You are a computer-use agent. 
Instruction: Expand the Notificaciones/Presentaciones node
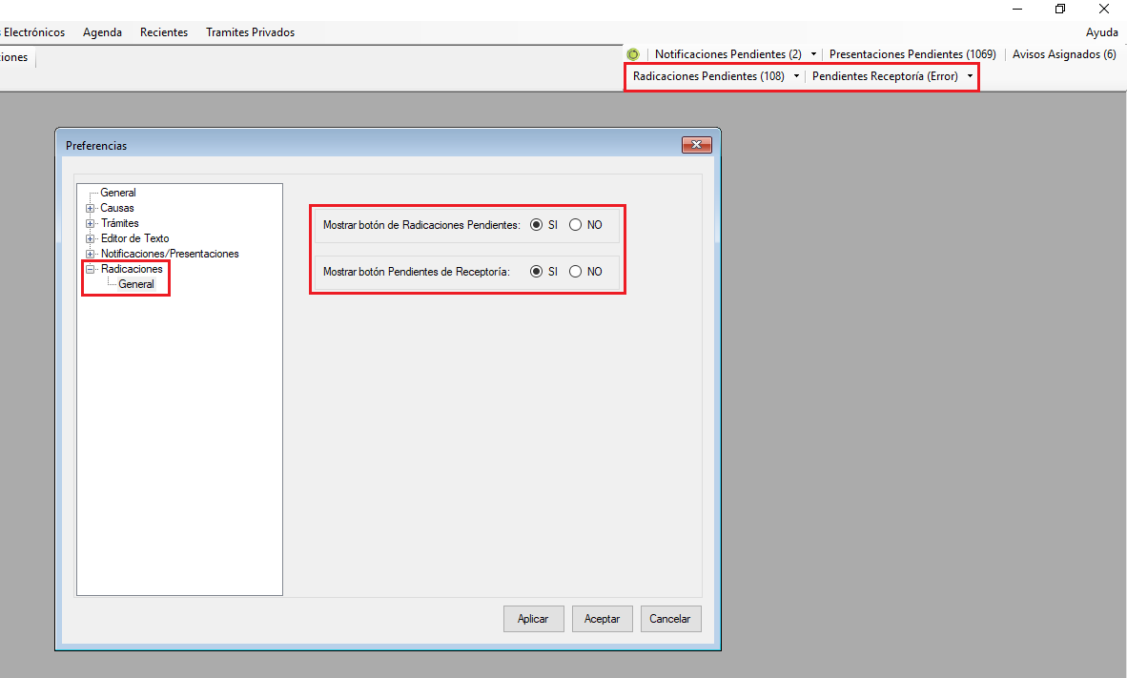click(x=91, y=254)
